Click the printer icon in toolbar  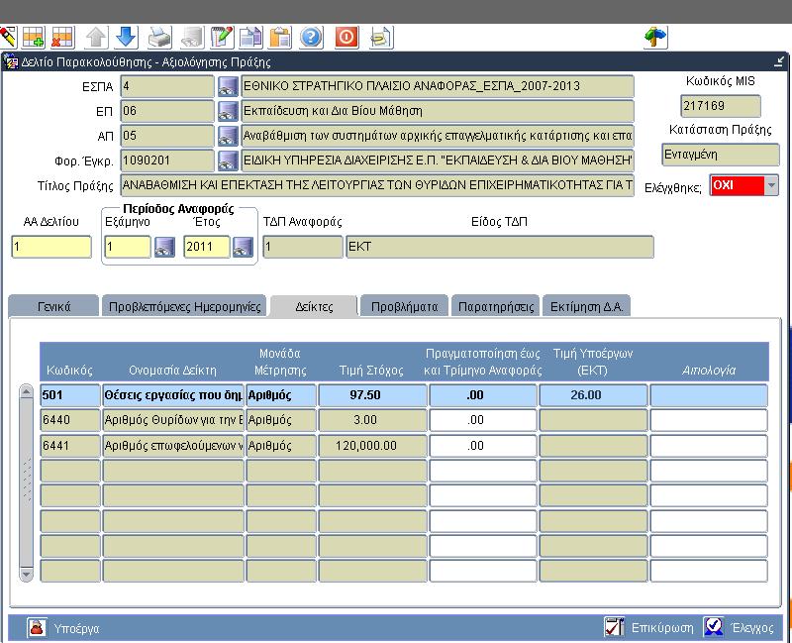point(159,38)
